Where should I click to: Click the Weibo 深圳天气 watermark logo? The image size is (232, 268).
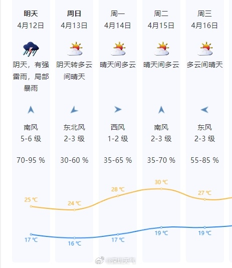[116, 260]
